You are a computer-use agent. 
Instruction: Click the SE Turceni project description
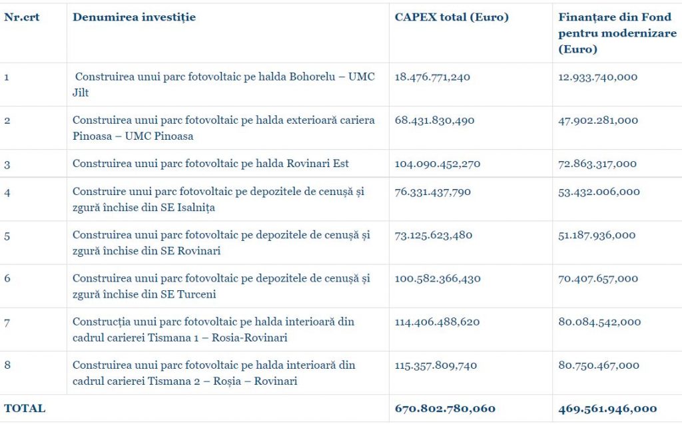pos(222,286)
